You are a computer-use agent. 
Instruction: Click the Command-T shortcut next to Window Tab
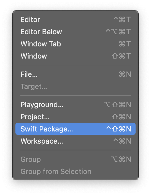125,44
